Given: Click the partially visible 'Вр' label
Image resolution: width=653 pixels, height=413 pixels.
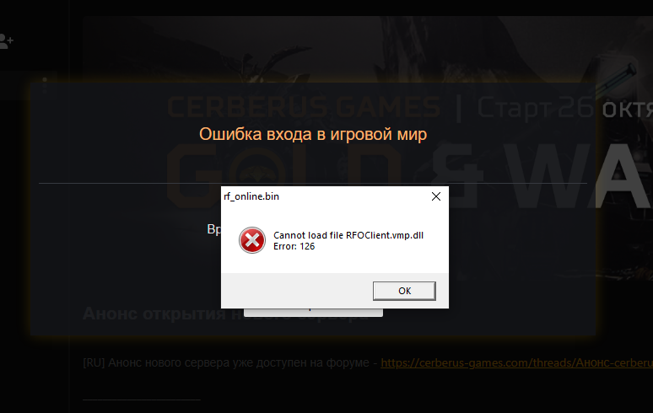Looking at the screenshot, I should click(x=213, y=229).
